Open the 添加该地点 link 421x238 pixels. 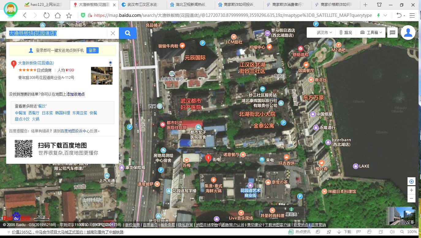[x=76, y=94]
